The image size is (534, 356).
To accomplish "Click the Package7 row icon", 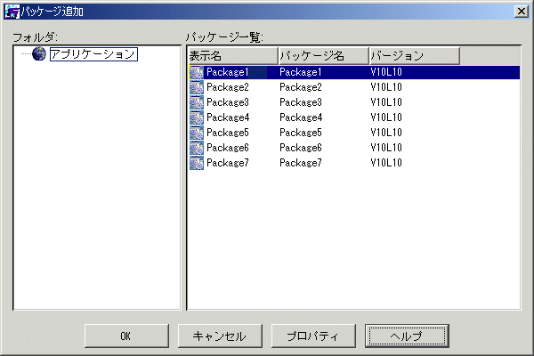I will pyautogui.click(x=197, y=163).
